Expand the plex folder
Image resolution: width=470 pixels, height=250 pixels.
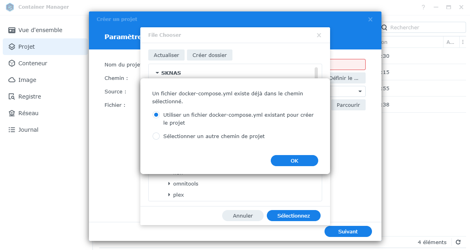[169, 195]
